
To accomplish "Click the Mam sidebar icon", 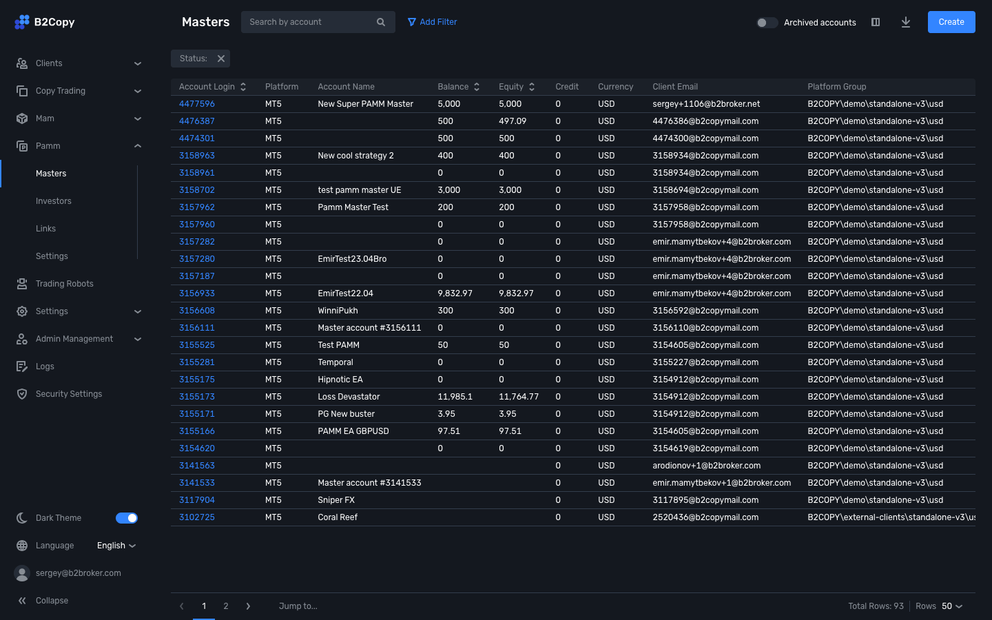I will point(22,118).
